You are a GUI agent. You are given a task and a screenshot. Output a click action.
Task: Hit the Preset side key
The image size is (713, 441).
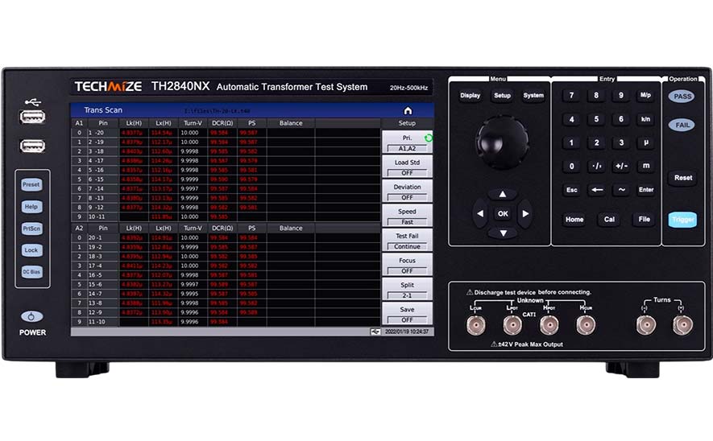coord(31,184)
